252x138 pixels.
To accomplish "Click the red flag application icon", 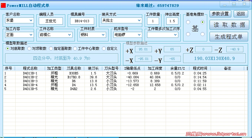I will (x=3, y=5).
